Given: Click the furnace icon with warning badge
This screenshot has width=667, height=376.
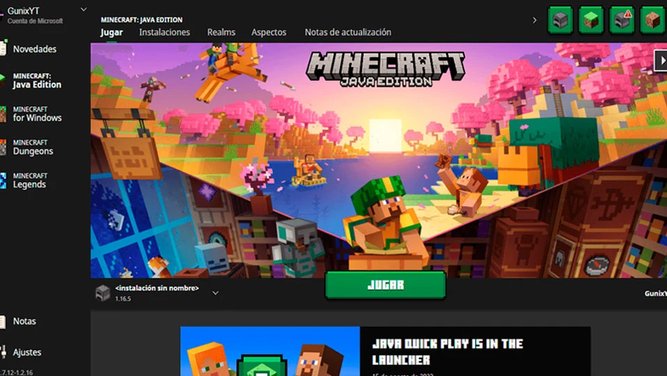Looking at the screenshot, I should 622,19.
